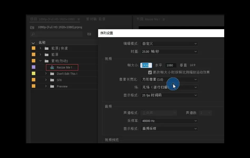
Task: Select the Preview folder row
Action: tap(64, 86)
